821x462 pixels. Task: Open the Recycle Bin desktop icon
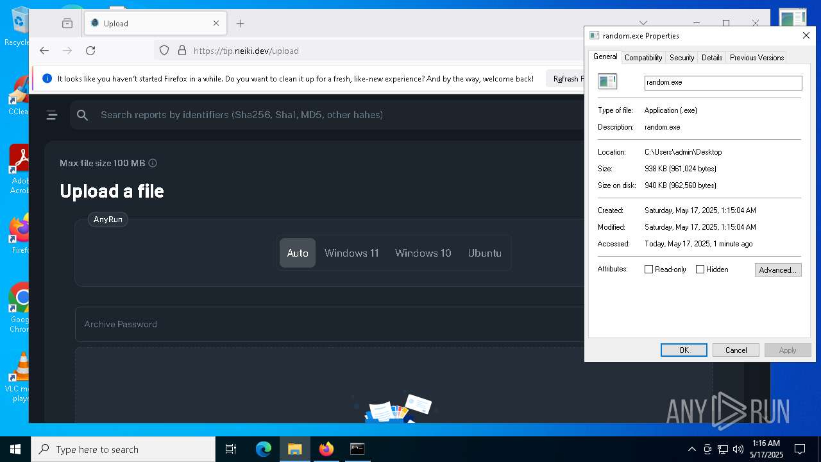pyautogui.click(x=19, y=27)
